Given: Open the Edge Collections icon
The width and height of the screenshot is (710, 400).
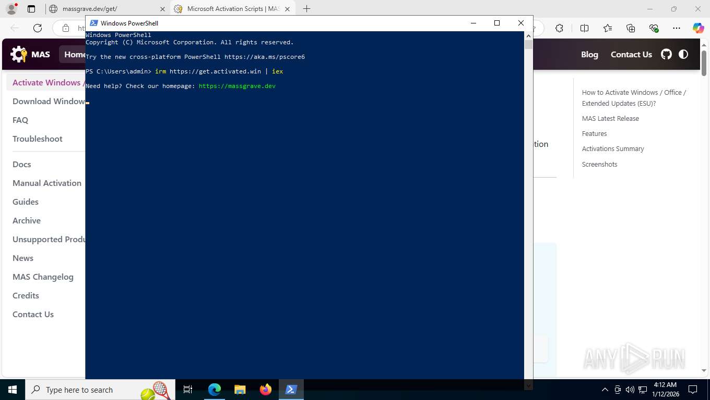Looking at the screenshot, I should 631,28.
